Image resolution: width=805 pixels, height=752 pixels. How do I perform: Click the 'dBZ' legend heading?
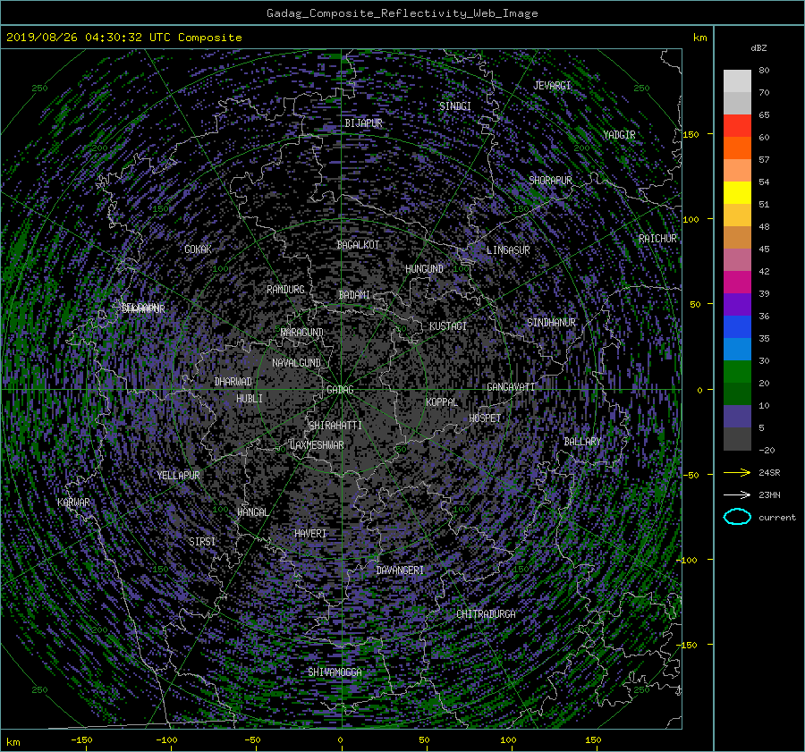pos(758,47)
